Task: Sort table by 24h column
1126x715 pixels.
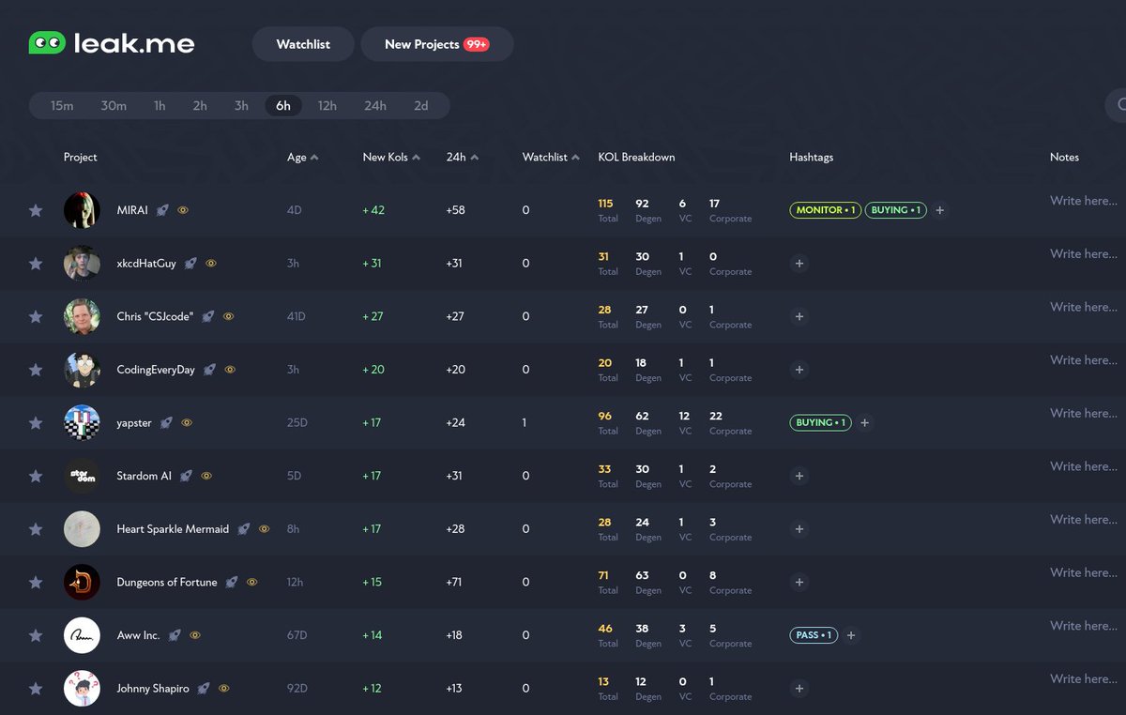Action: (x=462, y=158)
